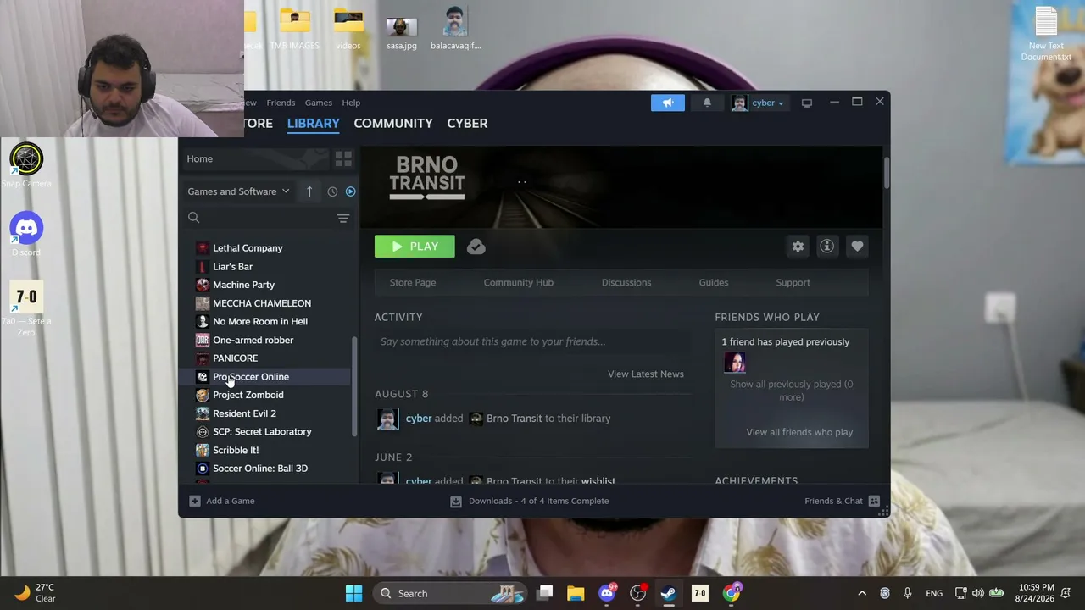The width and height of the screenshot is (1085, 610).
Task: Switch library to grid collections view
Action: tap(343, 158)
